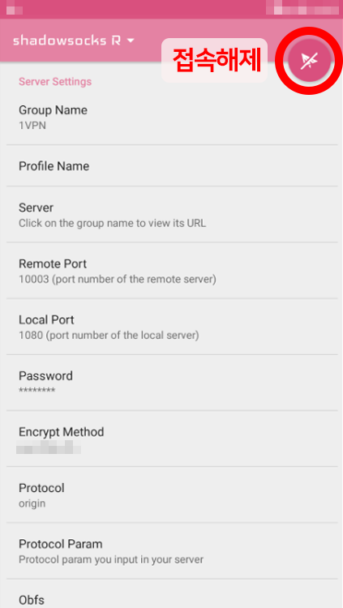343x608 pixels.
Task: Tap the status bar icon at top left
Action: (x=15, y=9)
